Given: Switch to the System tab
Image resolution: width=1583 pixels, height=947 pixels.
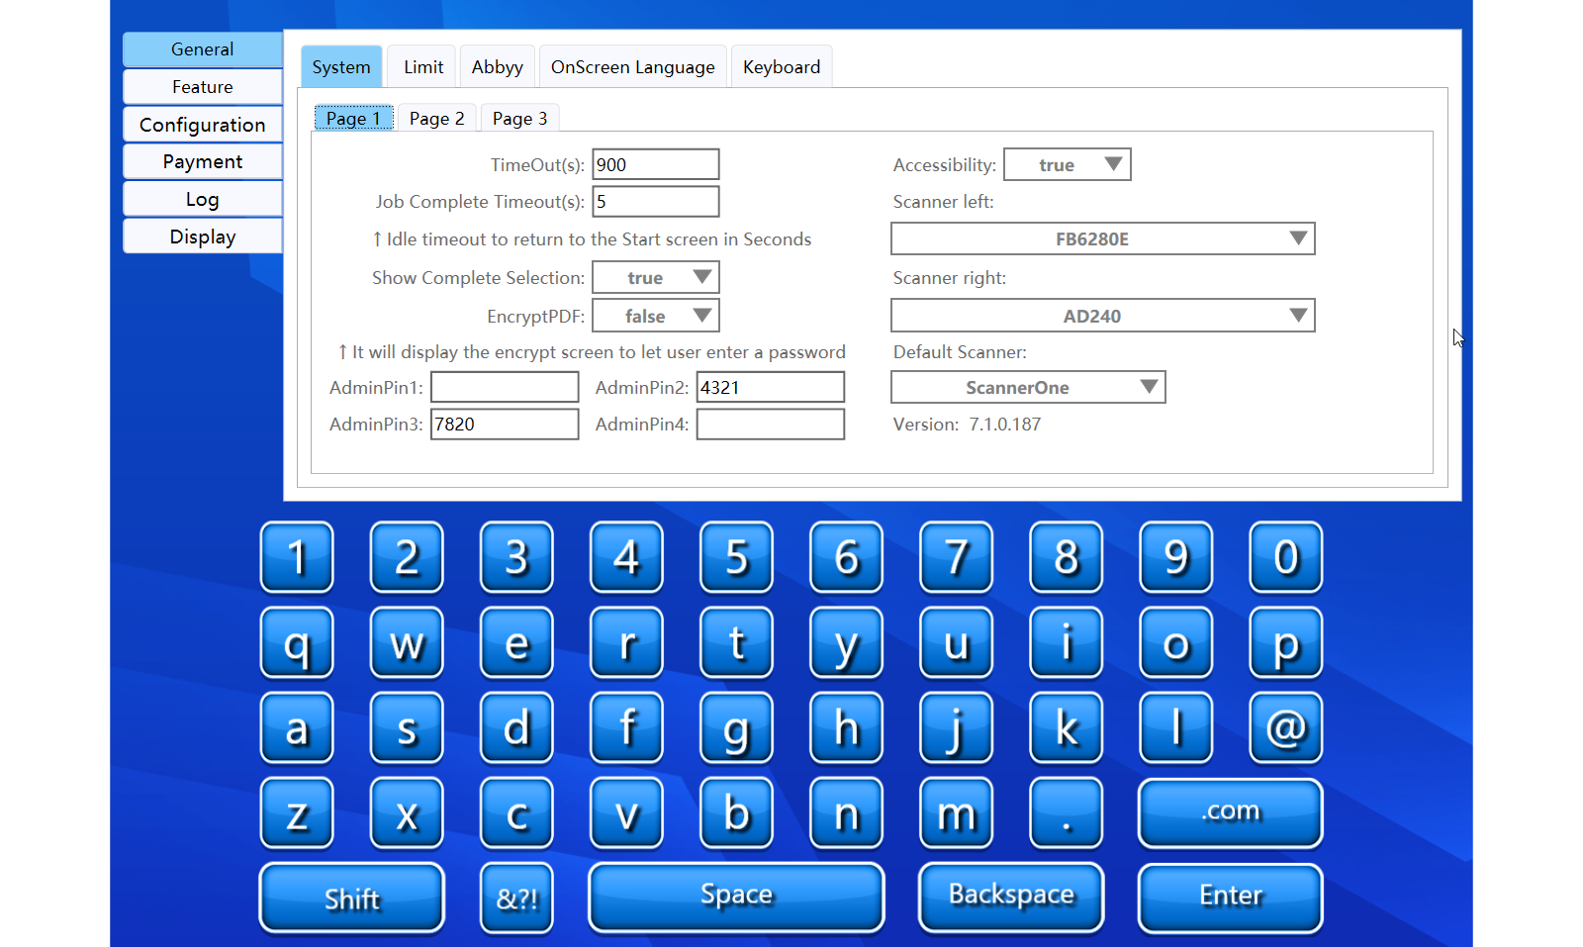Looking at the screenshot, I should tap(341, 66).
